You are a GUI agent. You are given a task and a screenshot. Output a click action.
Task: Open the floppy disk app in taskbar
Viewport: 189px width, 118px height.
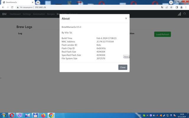coord(35,115)
